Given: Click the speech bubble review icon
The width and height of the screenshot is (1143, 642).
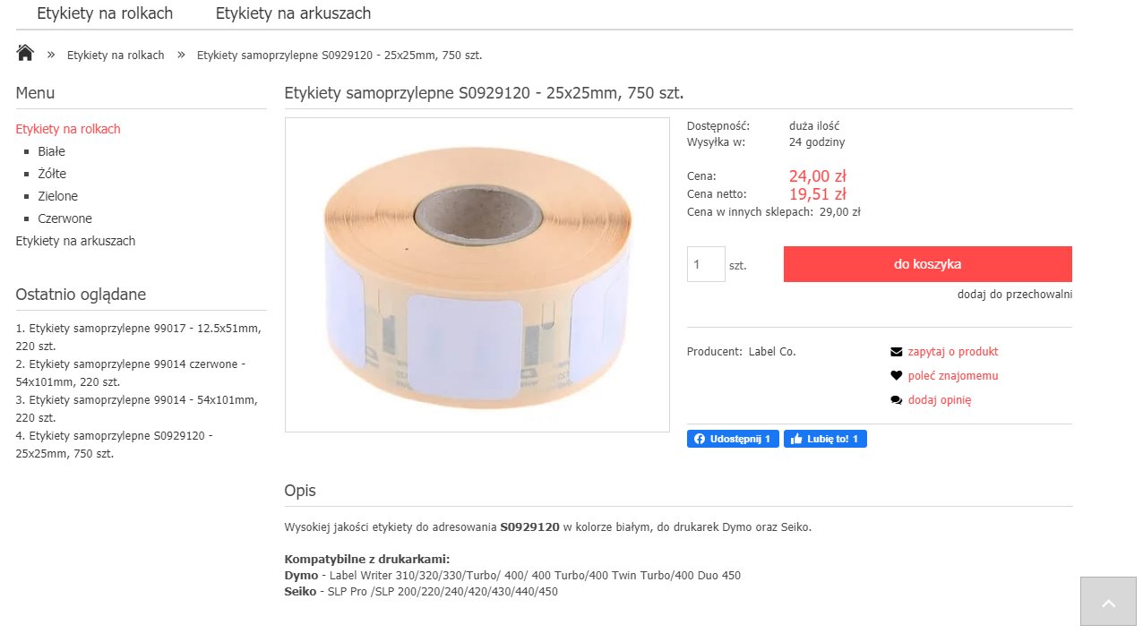Looking at the screenshot, I should click(896, 400).
